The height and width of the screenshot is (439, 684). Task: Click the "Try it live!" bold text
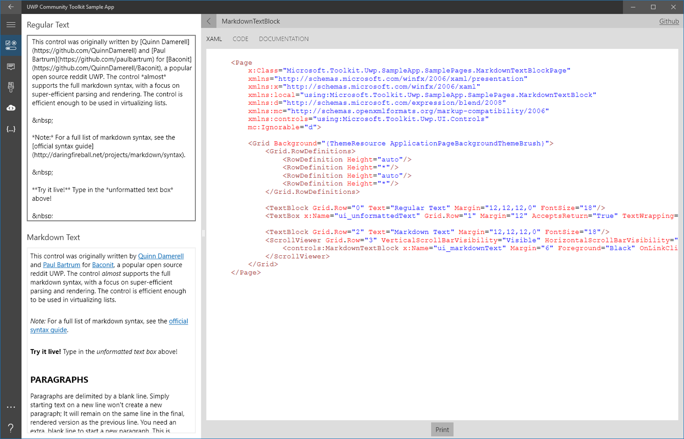click(46, 352)
